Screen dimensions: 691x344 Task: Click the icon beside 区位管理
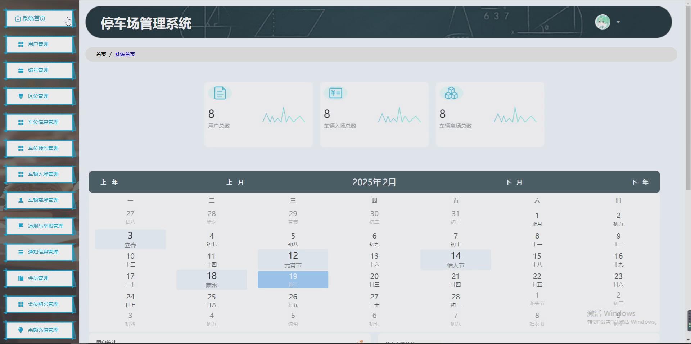pos(21,96)
